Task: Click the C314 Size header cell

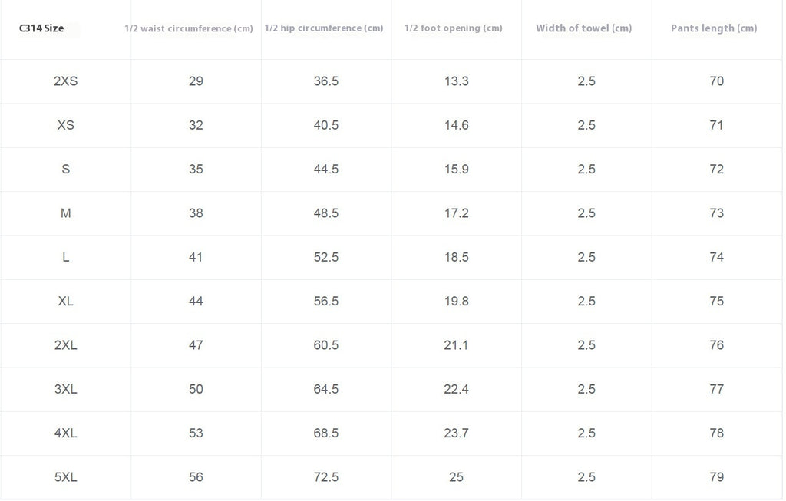Action: tap(41, 28)
